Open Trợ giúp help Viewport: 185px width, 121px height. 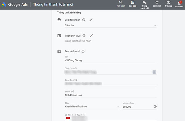click(x=168, y=4)
